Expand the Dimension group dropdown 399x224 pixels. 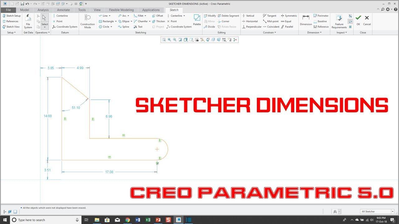pyautogui.click(x=314, y=32)
